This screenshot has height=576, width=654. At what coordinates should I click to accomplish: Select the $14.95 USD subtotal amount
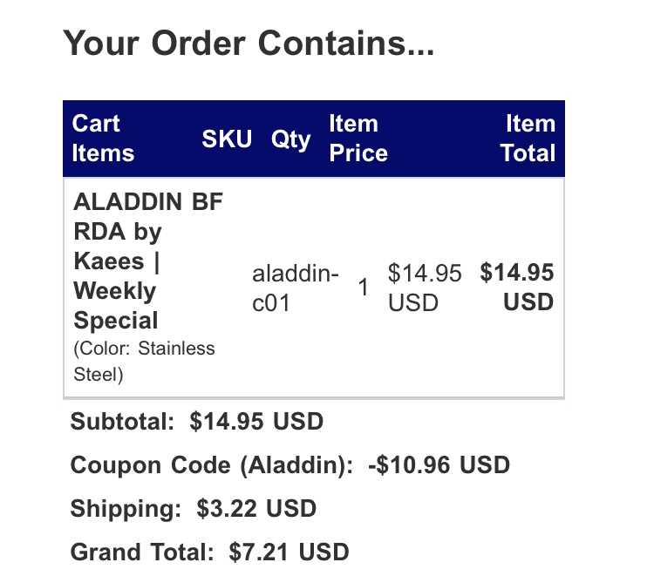pos(256,423)
